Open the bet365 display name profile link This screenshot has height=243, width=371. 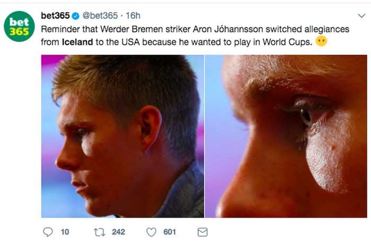point(55,16)
